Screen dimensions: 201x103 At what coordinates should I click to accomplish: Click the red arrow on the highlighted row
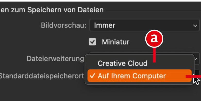(193, 76)
